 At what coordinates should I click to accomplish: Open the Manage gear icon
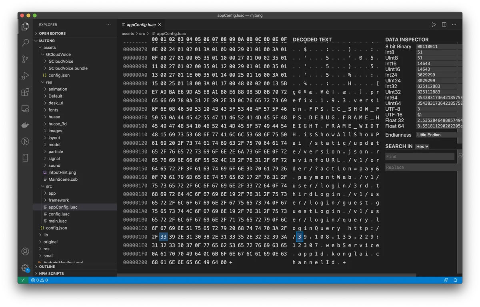[25, 268]
